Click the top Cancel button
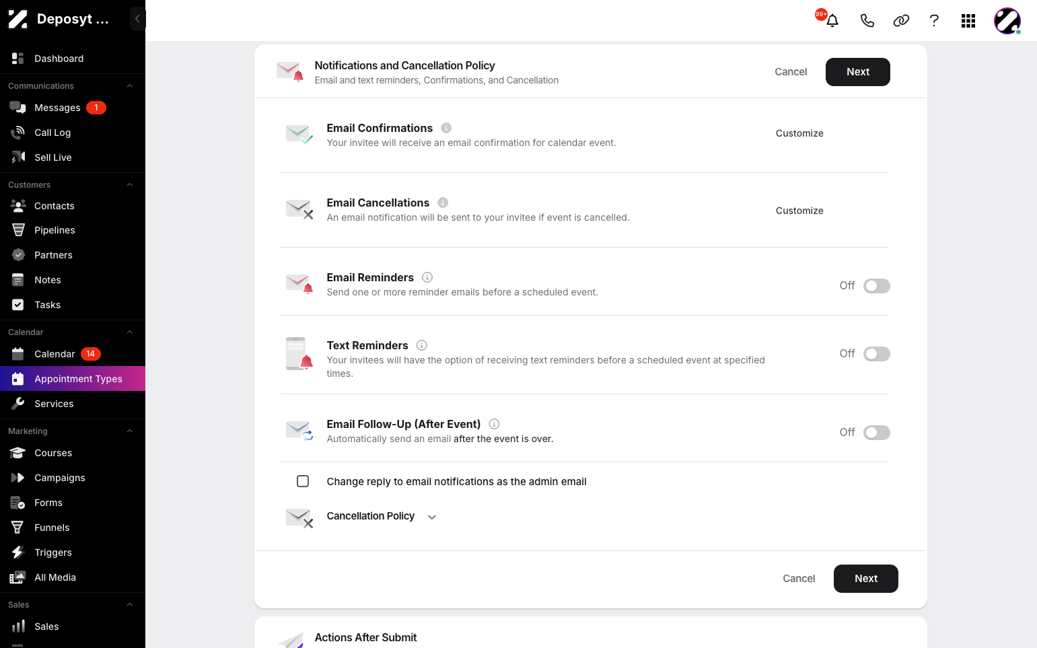Image resolution: width=1037 pixels, height=648 pixels. pos(791,72)
